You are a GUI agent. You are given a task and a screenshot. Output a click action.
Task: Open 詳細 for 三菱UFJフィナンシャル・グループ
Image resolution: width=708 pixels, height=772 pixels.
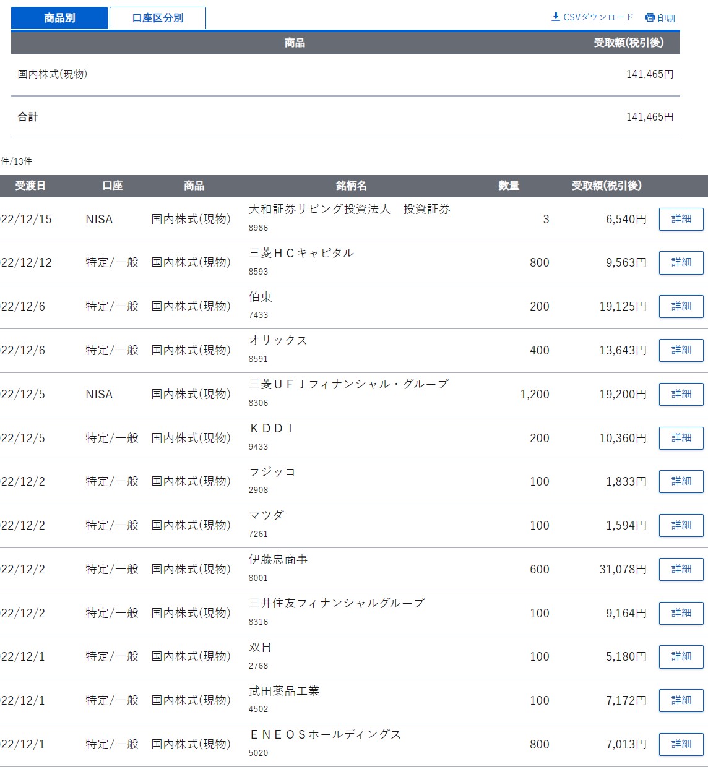681,394
